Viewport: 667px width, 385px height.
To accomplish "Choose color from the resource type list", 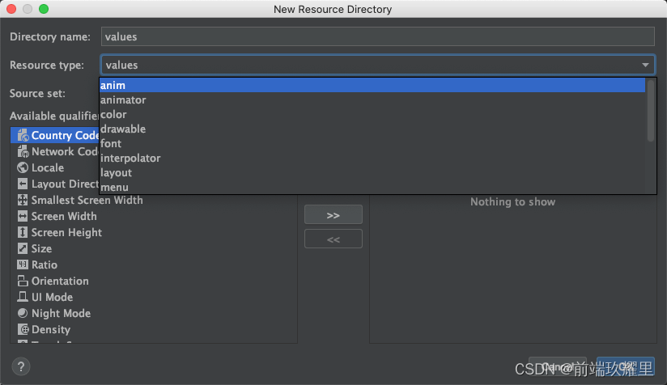I will pyautogui.click(x=372, y=114).
